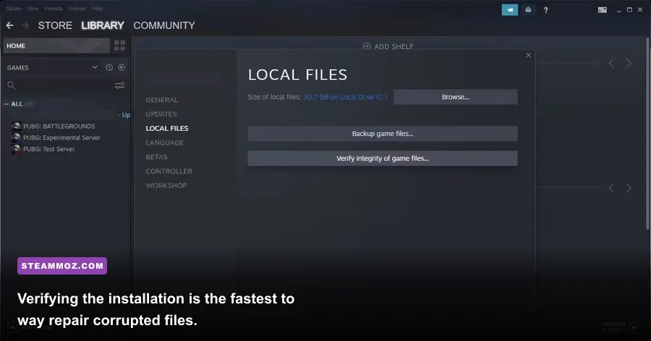651x341 pixels.
Task: Click lower shelf previous arrow
Action: 611,188
